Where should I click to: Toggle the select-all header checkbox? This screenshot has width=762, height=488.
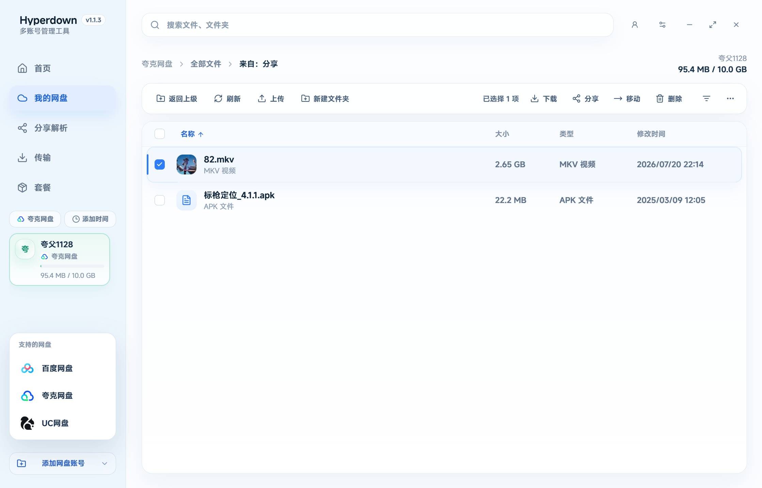click(160, 134)
